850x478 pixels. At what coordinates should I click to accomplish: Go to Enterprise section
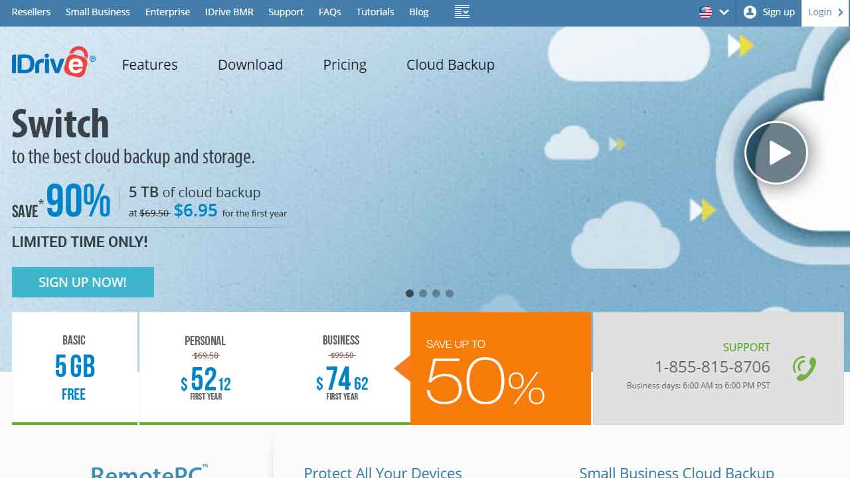click(x=167, y=12)
